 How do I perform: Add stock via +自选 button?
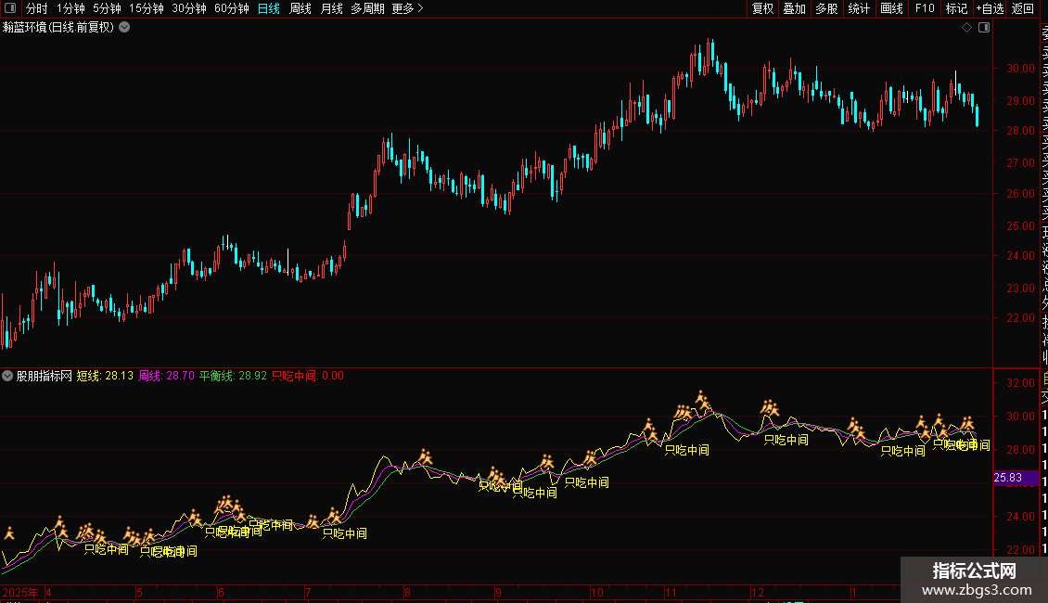[x=990, y=8]
